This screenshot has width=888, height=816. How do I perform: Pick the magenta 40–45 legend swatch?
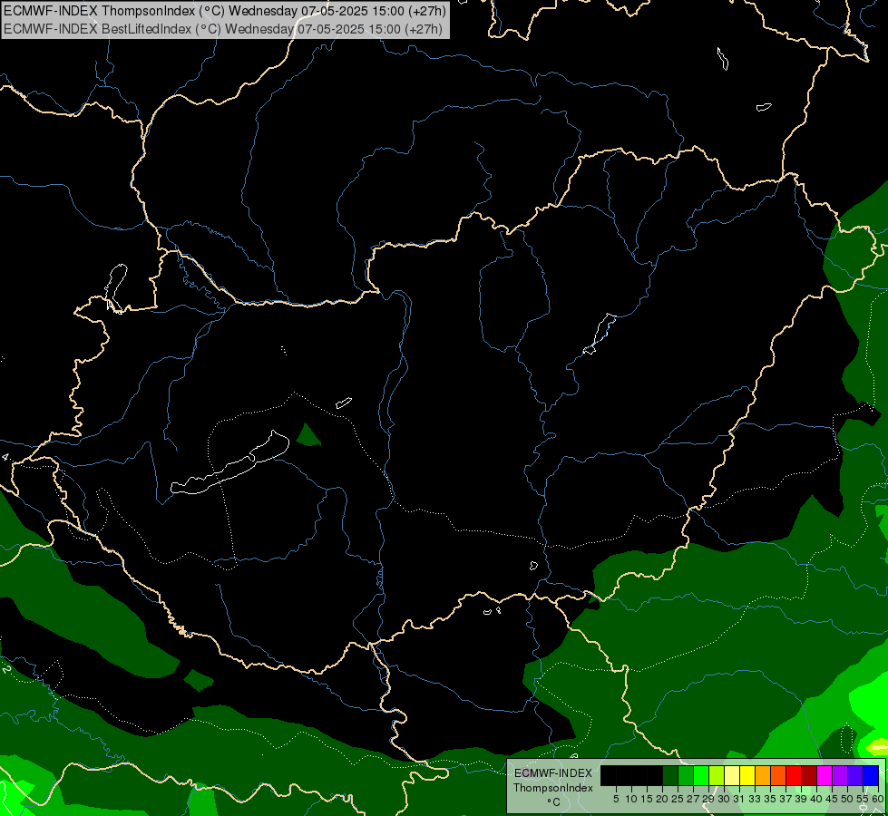[825, 775]
